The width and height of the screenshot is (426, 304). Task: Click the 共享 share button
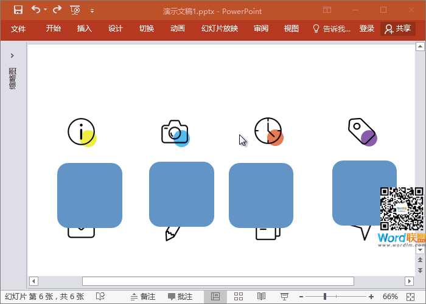(398, 29)
